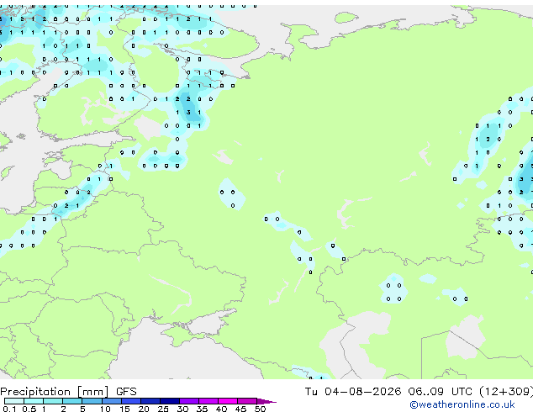Select the 2–5 mm legend swatch
The height and width of the screenshot is (412, 533).
pos(72,401)
